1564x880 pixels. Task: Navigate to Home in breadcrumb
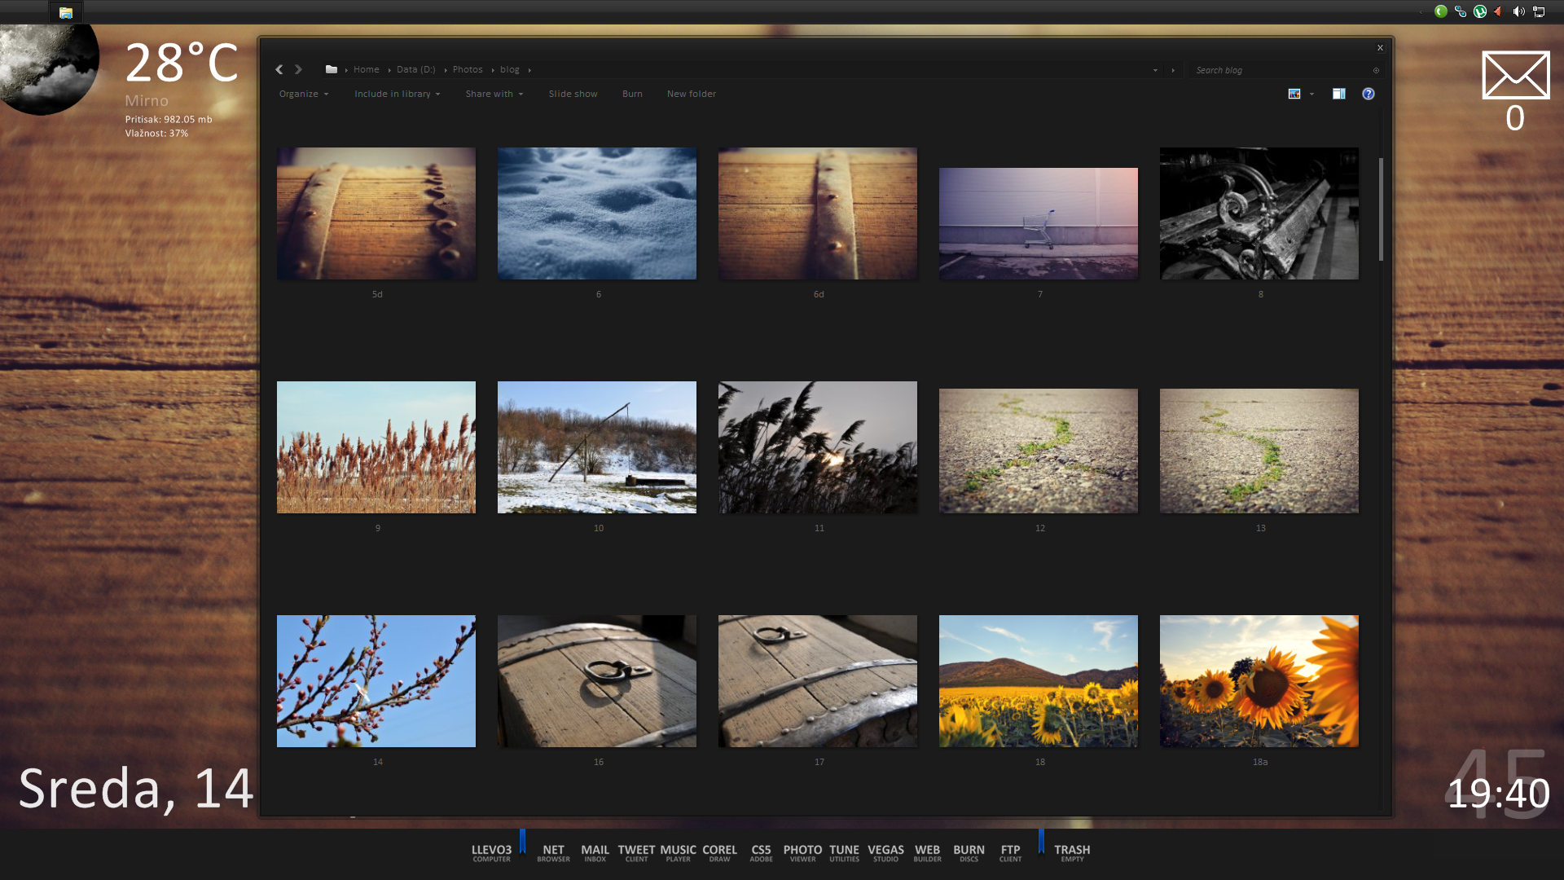[367, 69]
